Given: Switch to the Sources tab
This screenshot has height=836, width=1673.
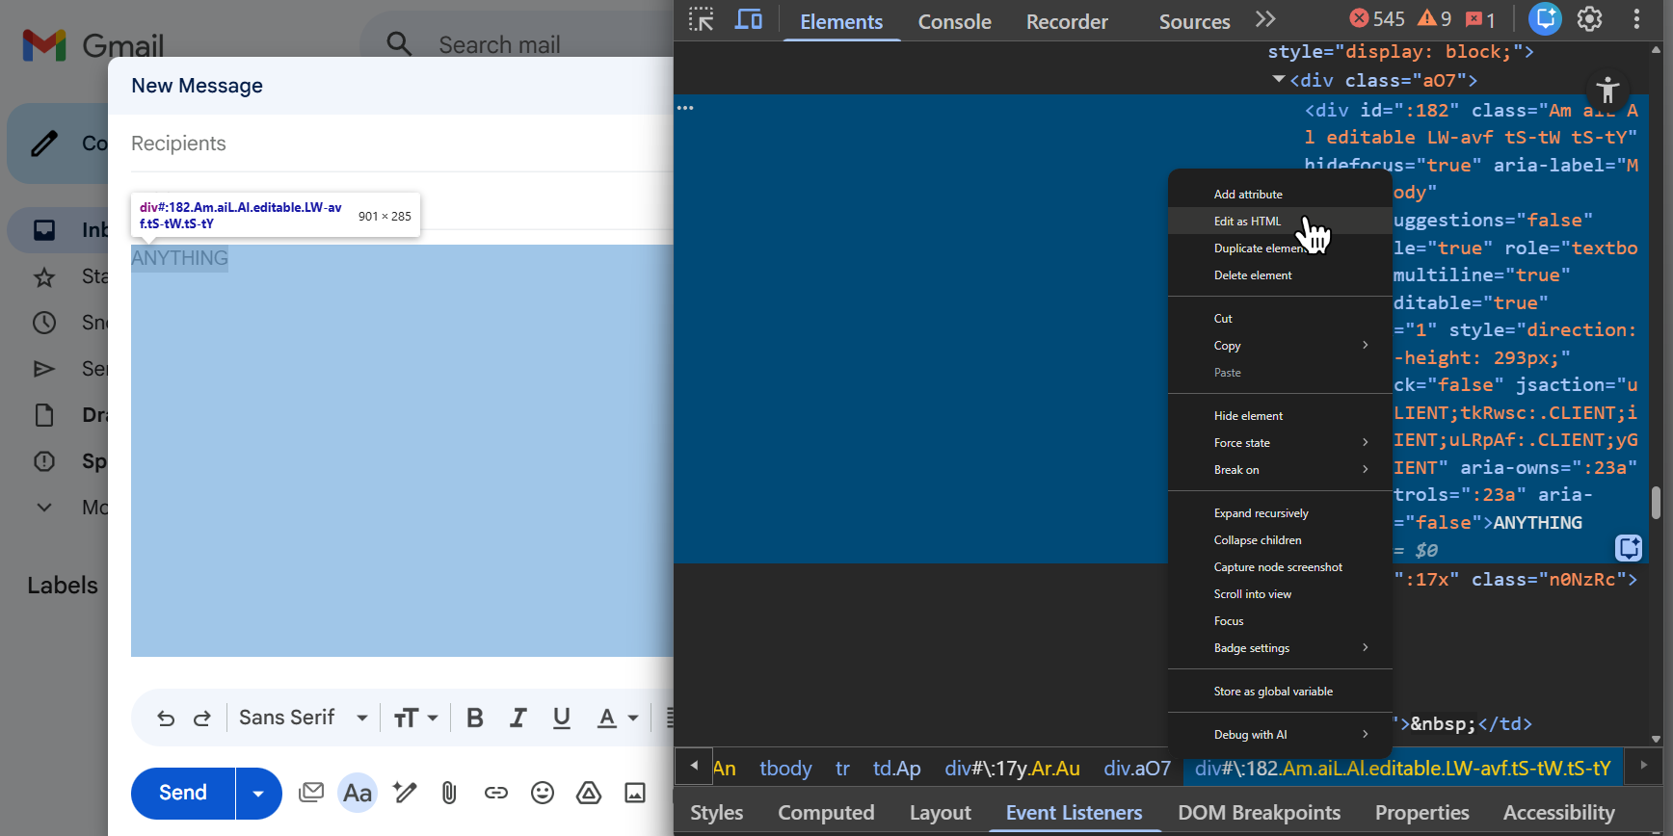Looking at the screenshot, I should tap(1194, 21).
